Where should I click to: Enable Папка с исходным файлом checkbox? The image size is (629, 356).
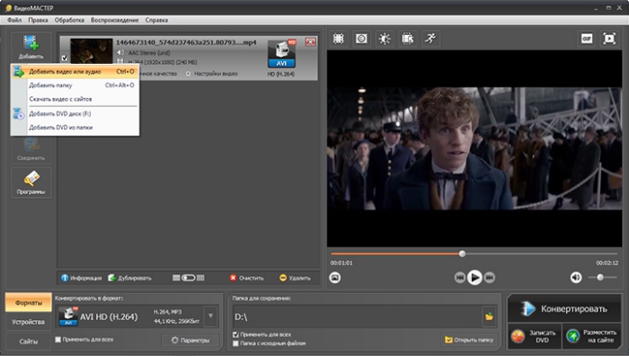235,343
